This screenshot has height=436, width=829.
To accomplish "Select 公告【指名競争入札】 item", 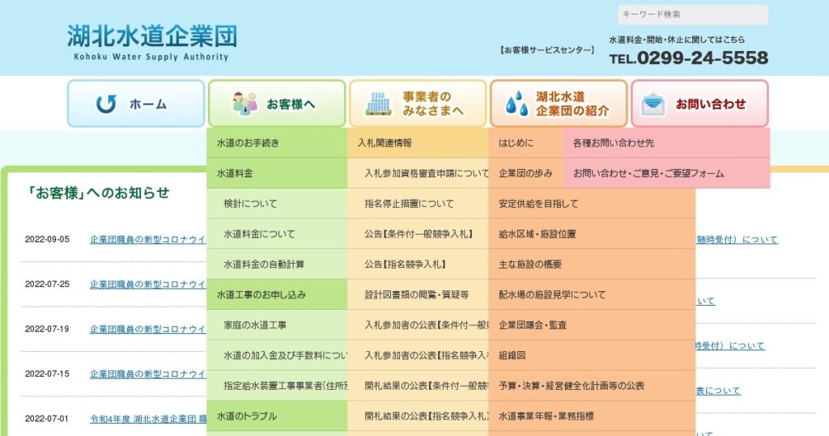I will [418, 265].
